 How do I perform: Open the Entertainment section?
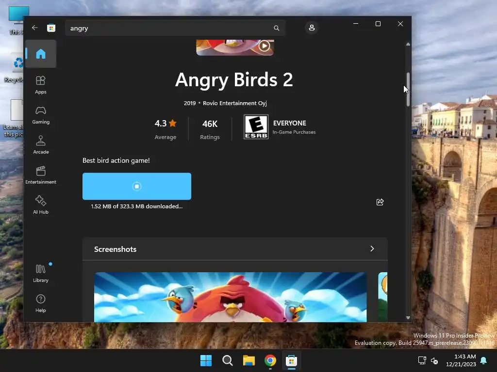point(41,175)
